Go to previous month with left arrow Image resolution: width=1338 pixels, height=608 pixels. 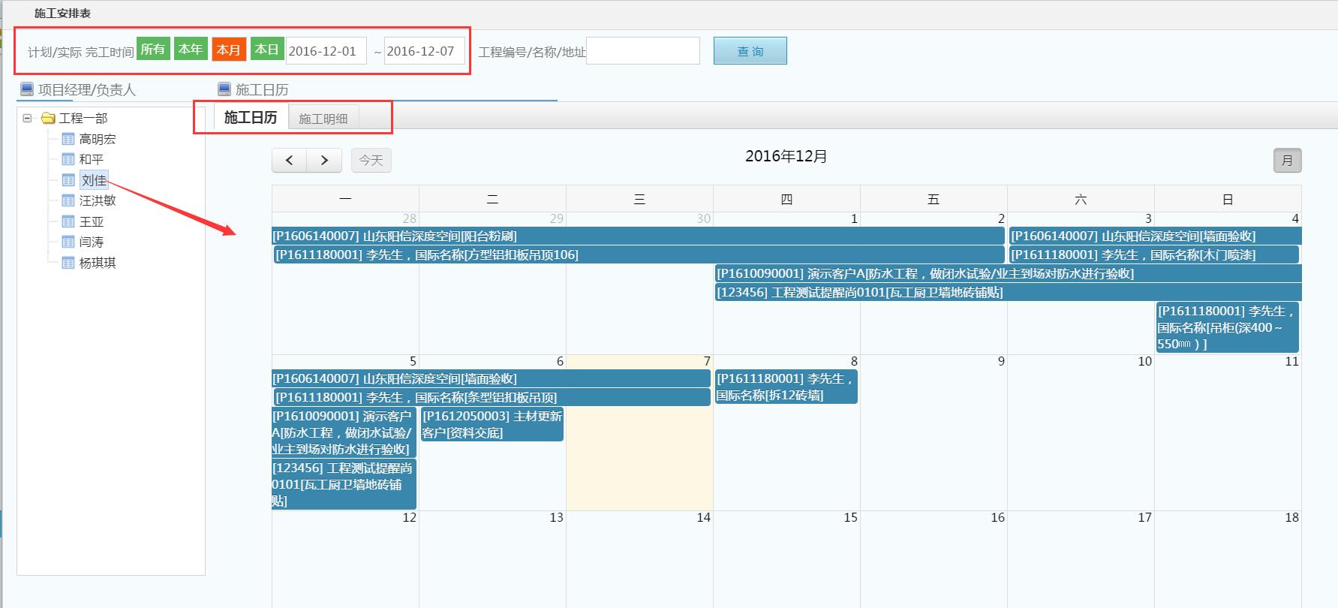tap(290, 160)
